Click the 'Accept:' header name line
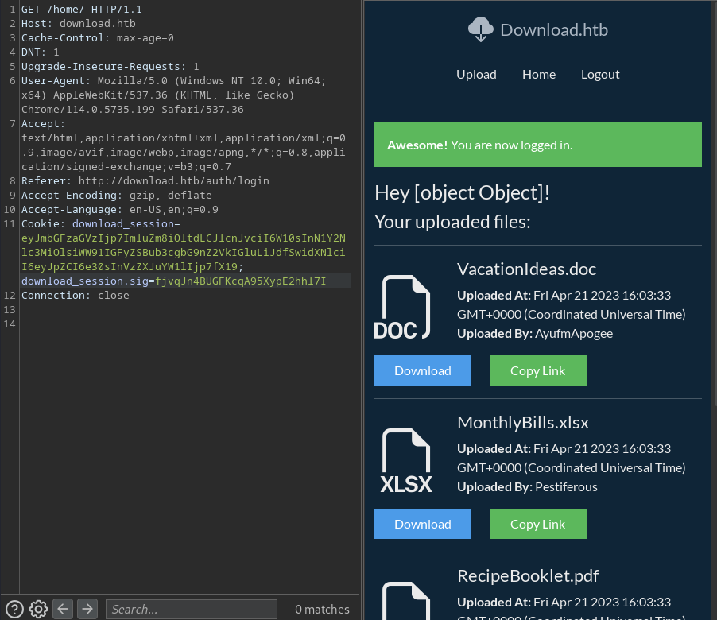This screenshot has width=717, height=620. (x=44, y=124)
